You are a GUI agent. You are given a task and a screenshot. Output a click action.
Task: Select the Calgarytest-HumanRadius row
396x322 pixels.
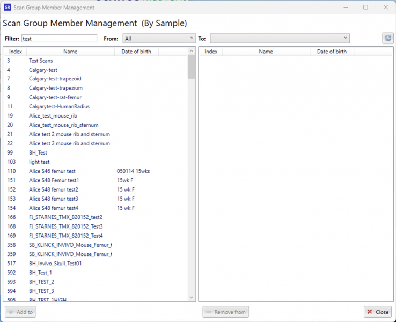pyautogui.click(x=96, y=107)
